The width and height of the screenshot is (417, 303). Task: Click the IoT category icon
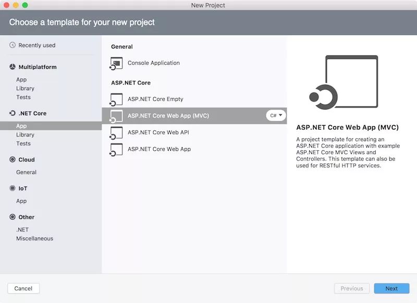11,188
